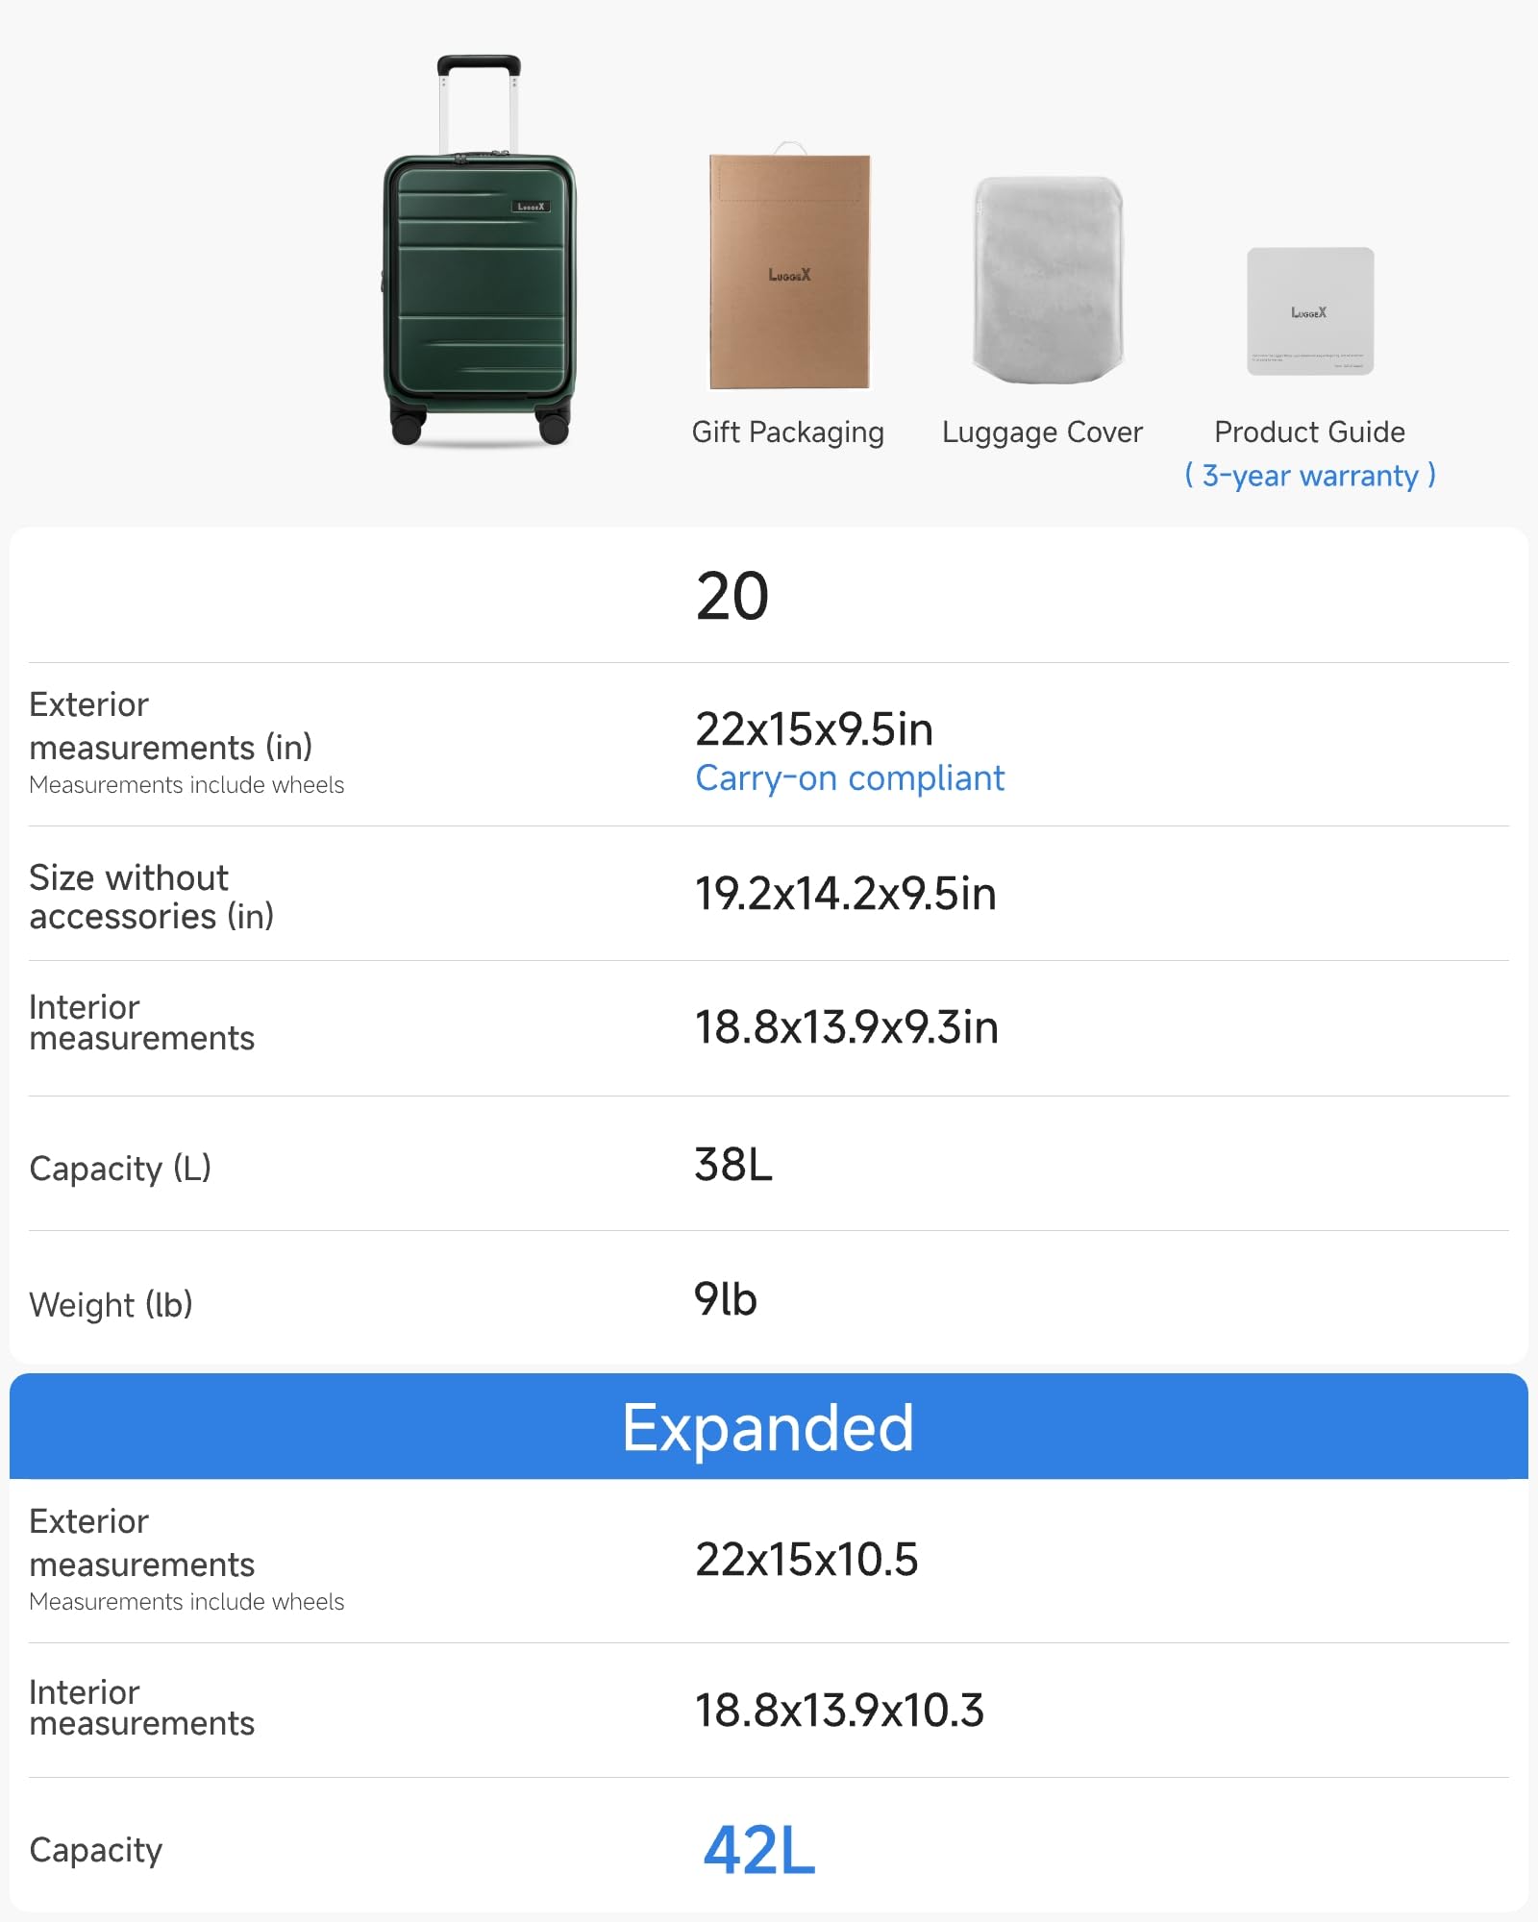
Task: Click the Luggage Cover label
Action: pos(1042,432)
